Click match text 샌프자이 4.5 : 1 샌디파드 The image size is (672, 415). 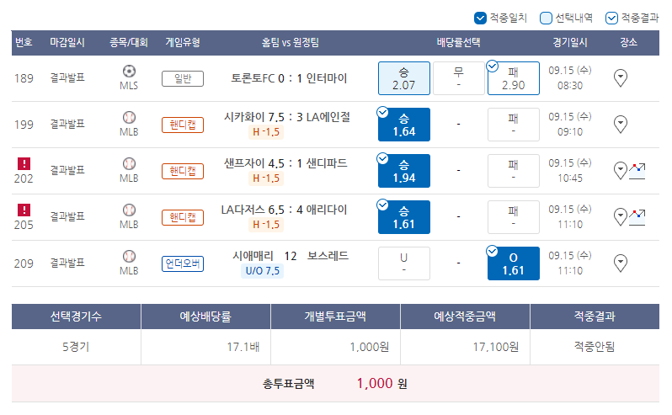coord(285,163)
